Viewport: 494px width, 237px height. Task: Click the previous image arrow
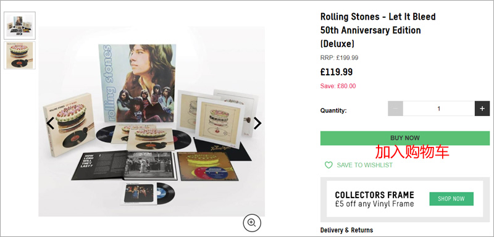pos(50,123)
